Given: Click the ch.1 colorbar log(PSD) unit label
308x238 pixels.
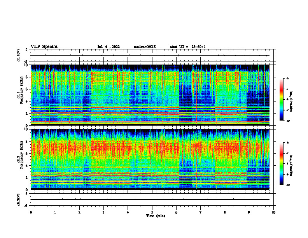Looking at the screenshot, I should click(x=291, y=101).
